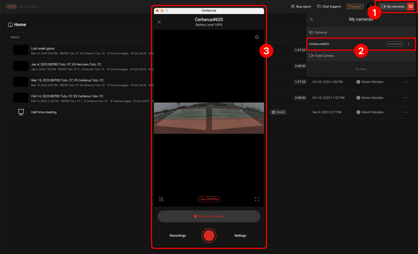Click the Shared badge on Half time meeting
This screenshot has height=254, width=418.
[x=278, y=112]
